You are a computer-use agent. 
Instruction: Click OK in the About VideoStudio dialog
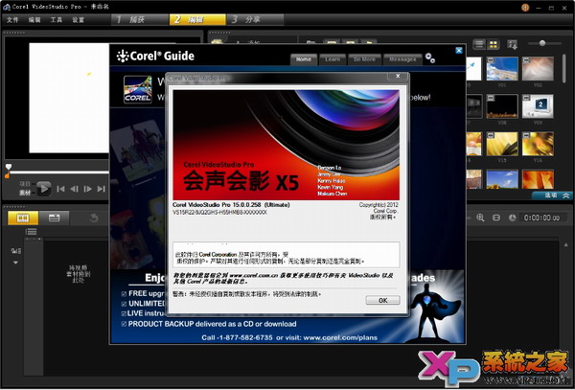pyautogui.click(x=382, y=300)
